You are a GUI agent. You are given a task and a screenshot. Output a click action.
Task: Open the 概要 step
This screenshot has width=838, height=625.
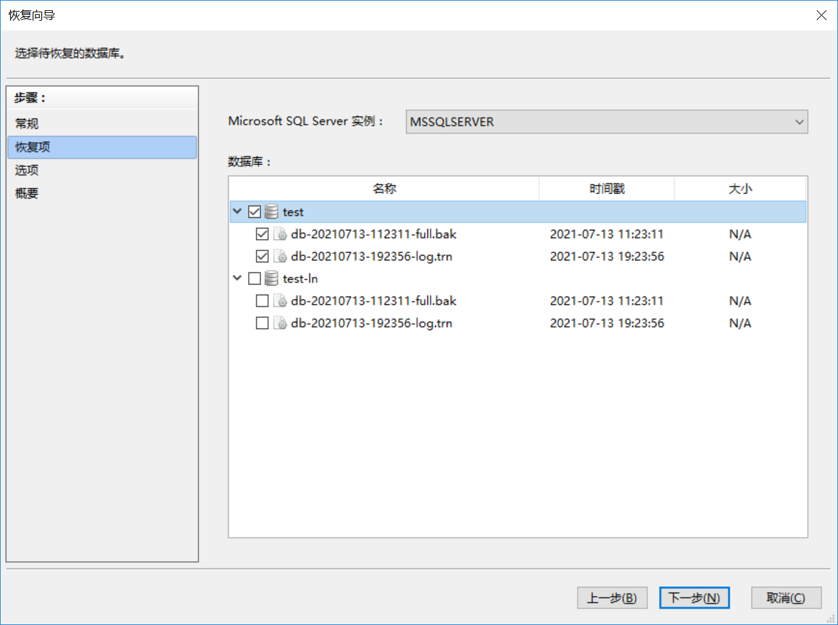27,193
